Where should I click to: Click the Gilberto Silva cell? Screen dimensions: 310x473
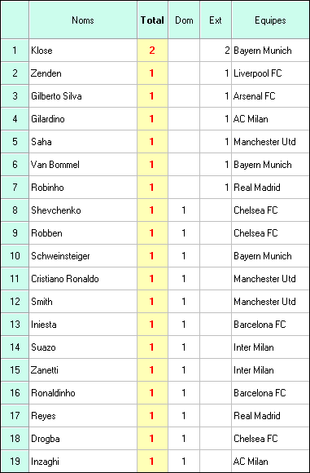click(x=83, y=96)
